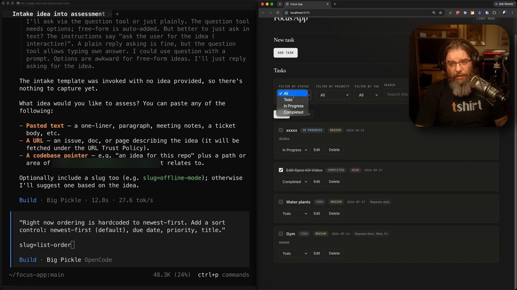This screenshot has width=517, height=290.
Task: Click the Add Task button
Action: (286, 53)
